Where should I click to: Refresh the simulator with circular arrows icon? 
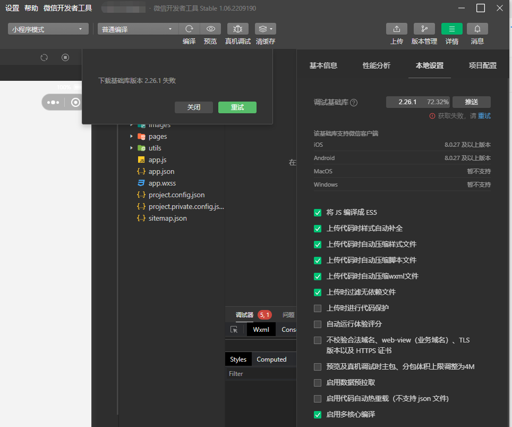pos(44,57)
